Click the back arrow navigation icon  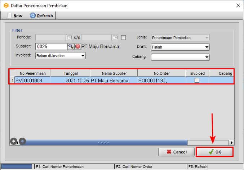click(13, 142)
